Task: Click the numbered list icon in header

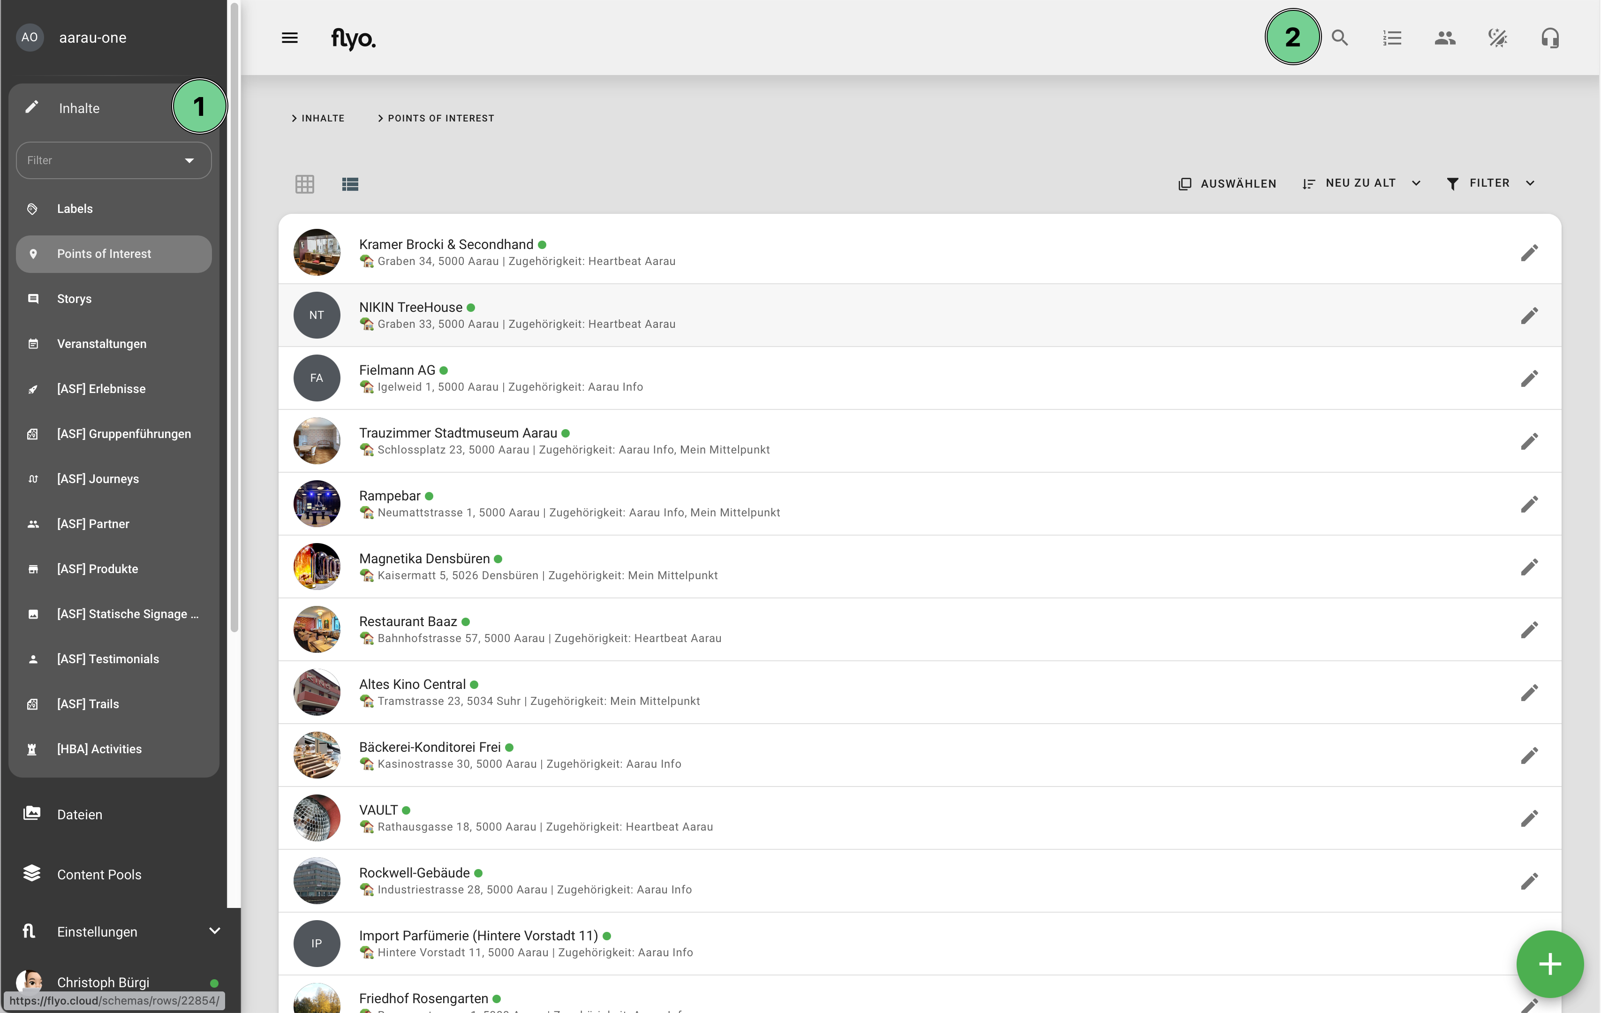Action: pyautogui.click(x=1391, y=38)
